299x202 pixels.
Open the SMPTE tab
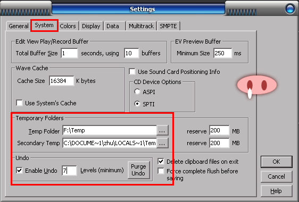click(x=168, y=26)
